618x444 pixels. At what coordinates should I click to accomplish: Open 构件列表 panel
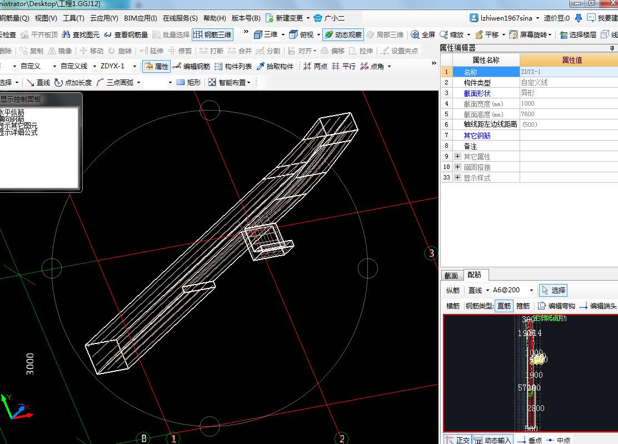(x=233, y=66)
